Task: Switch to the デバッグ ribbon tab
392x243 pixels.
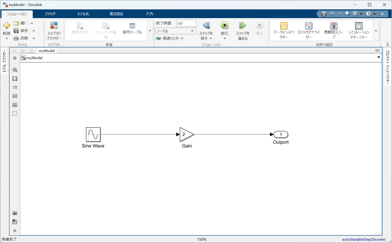Action: 50,14
